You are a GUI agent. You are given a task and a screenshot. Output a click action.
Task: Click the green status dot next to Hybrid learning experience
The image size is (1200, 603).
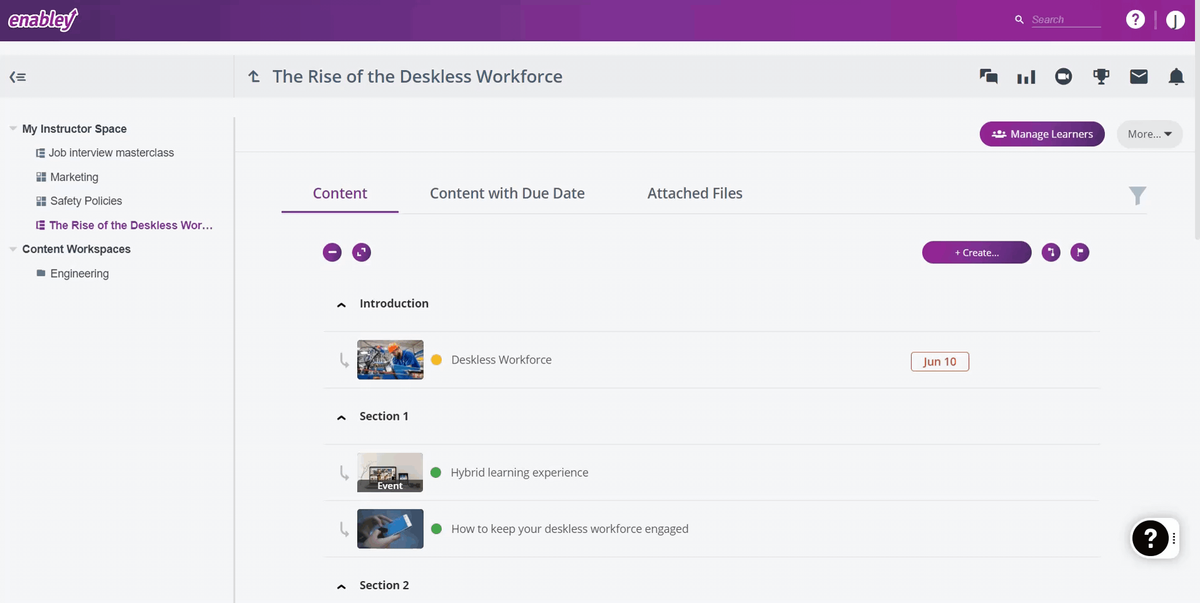coord(436,473)
